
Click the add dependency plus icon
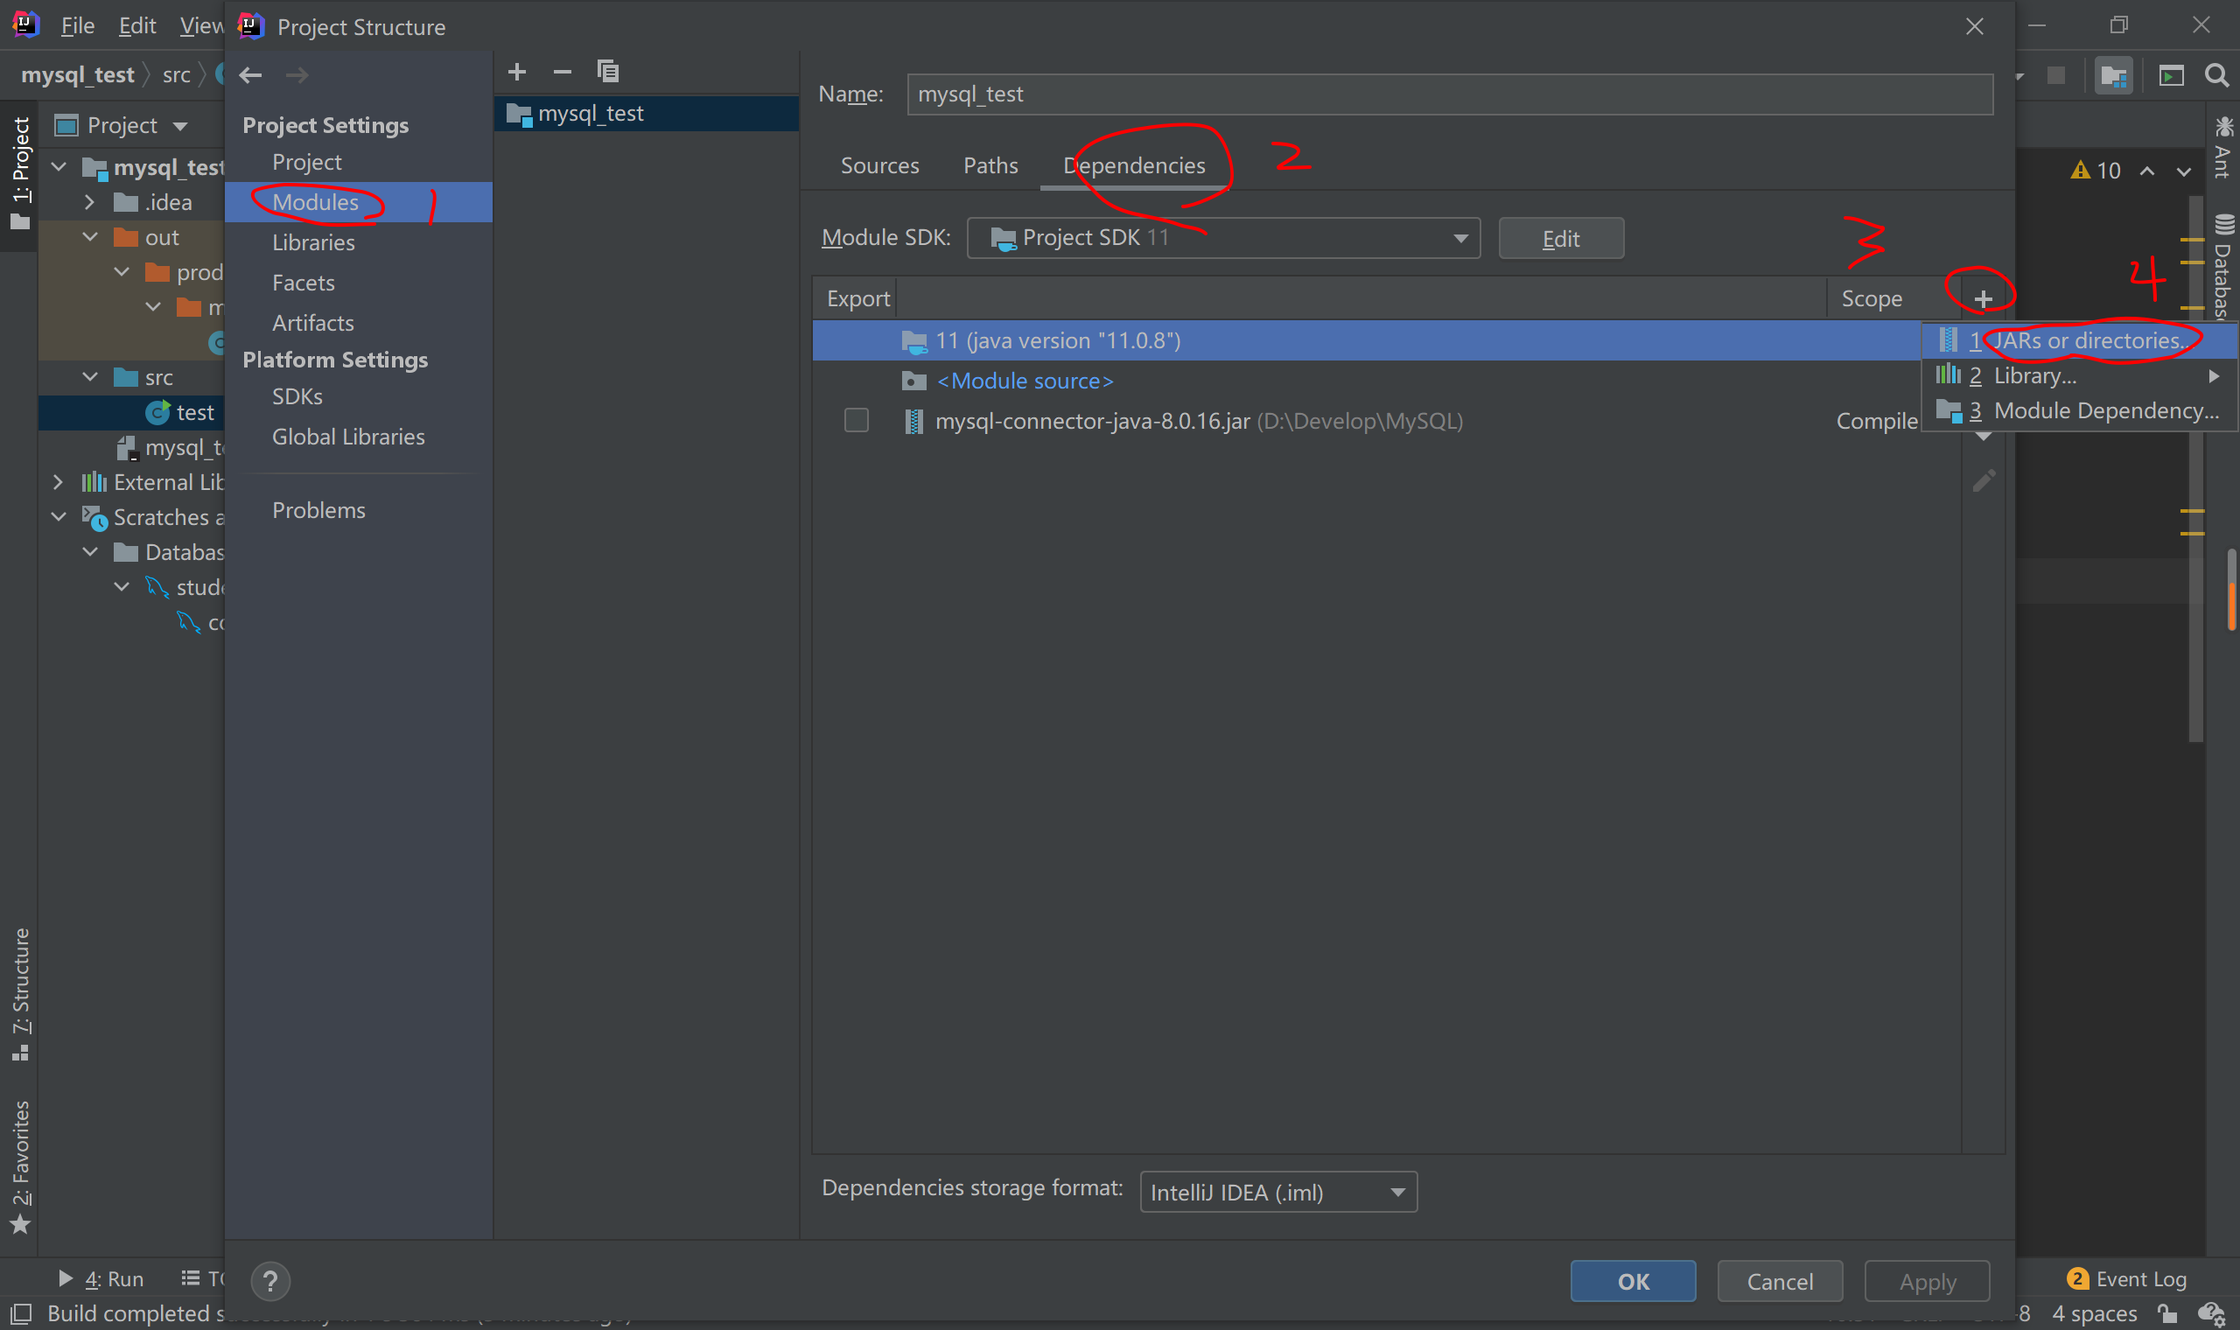point(1983,298)
